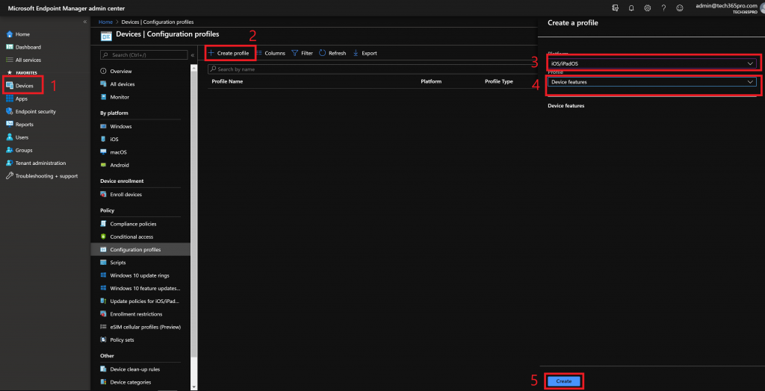The width and height of the screenshot is (765, 391).
Task: Click the Export toolbar button
Action: tap(365, 54)
